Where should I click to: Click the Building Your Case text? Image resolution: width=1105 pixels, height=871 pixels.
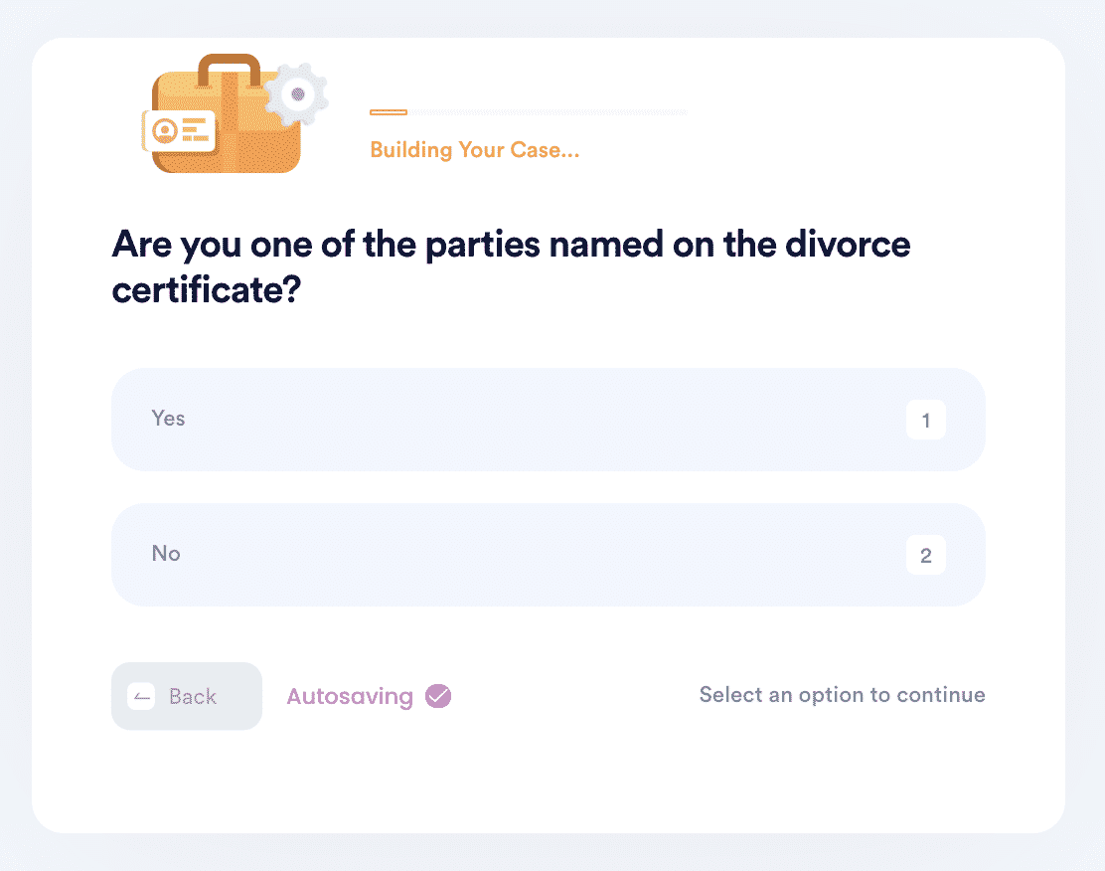(474, 150)
